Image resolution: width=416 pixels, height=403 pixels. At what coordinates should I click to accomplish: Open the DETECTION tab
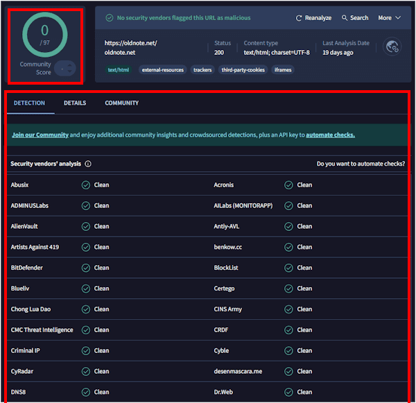tap(29, 103)
